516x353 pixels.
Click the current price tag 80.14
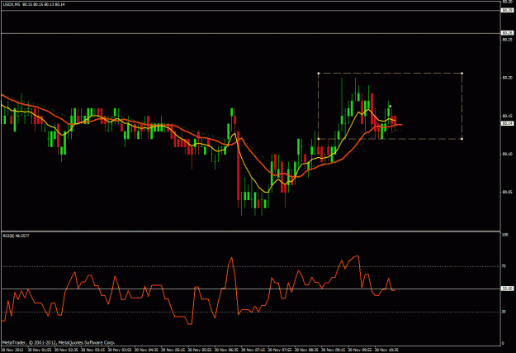(507, 123)
